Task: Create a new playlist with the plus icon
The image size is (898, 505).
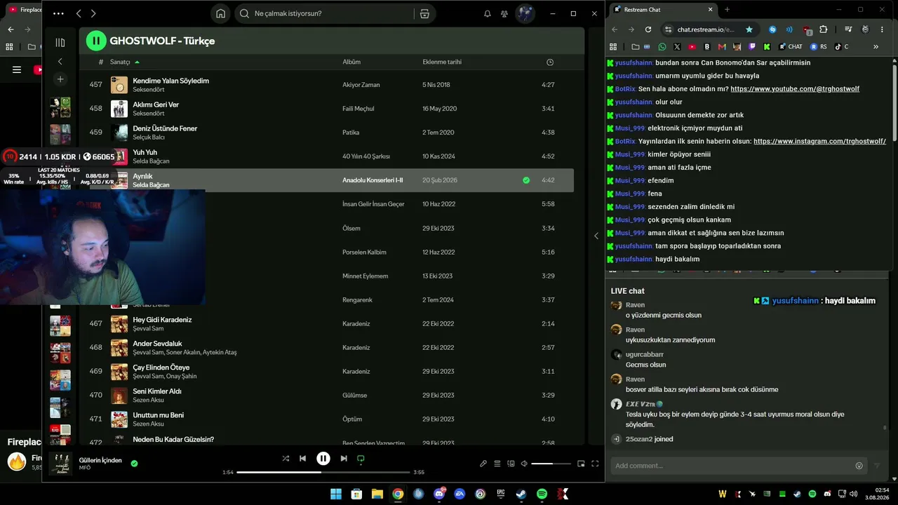Action: pyautogui.click(x=60, y=79)
